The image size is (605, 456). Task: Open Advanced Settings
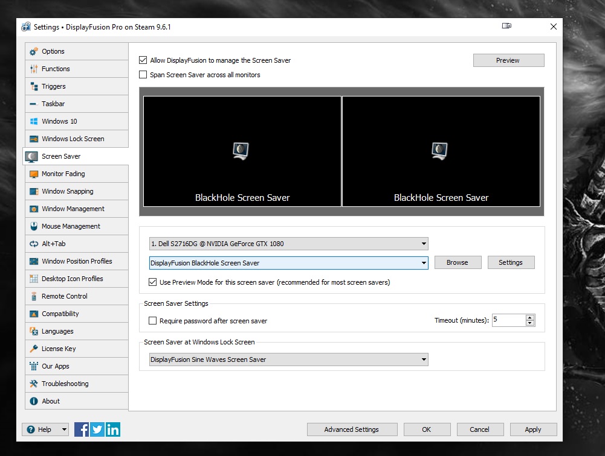352,429
